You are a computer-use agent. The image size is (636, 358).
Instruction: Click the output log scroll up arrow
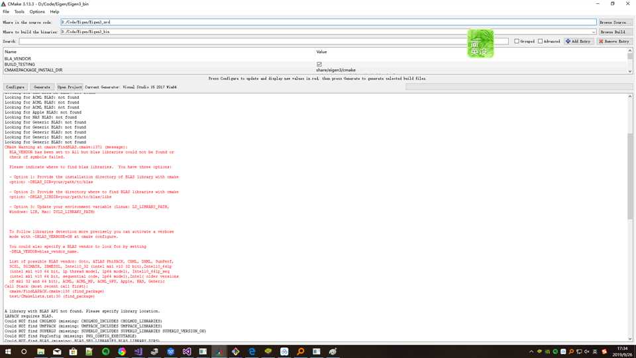(630, 96)
